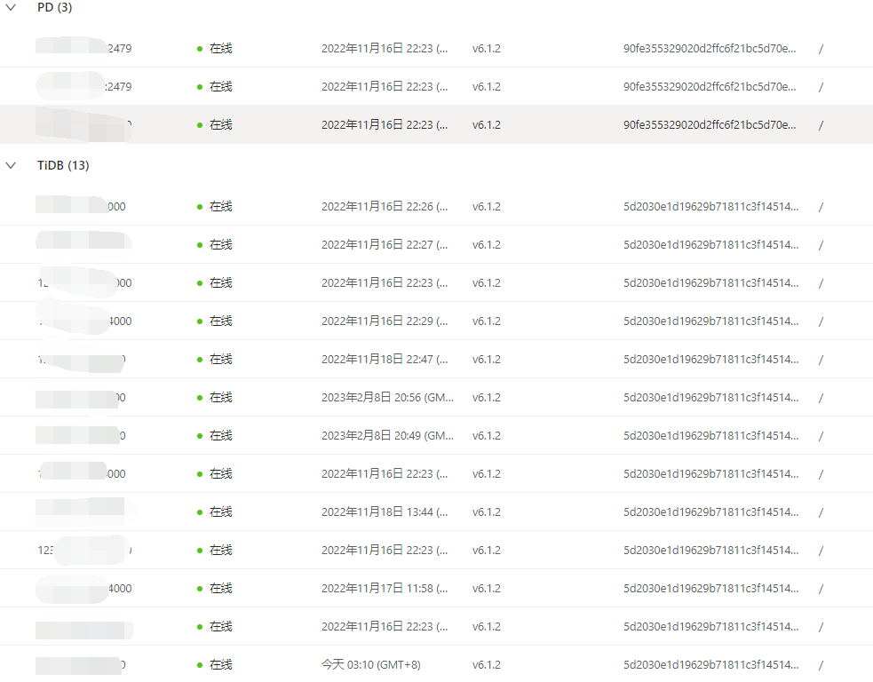This screenshot has height=682, width=873.
Task: Select start time 2022年11月17日 11:58
Action: pos(385,589)
